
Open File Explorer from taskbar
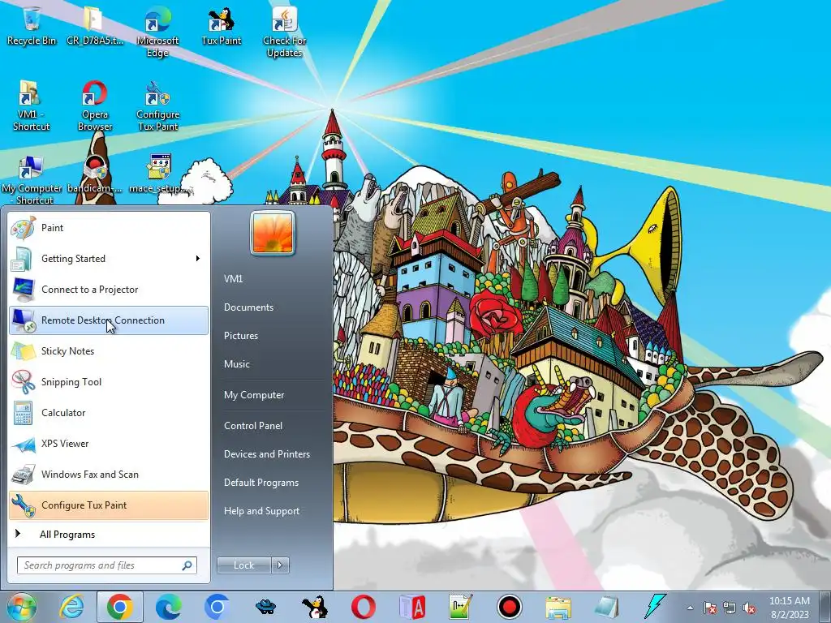click(558, 607)
